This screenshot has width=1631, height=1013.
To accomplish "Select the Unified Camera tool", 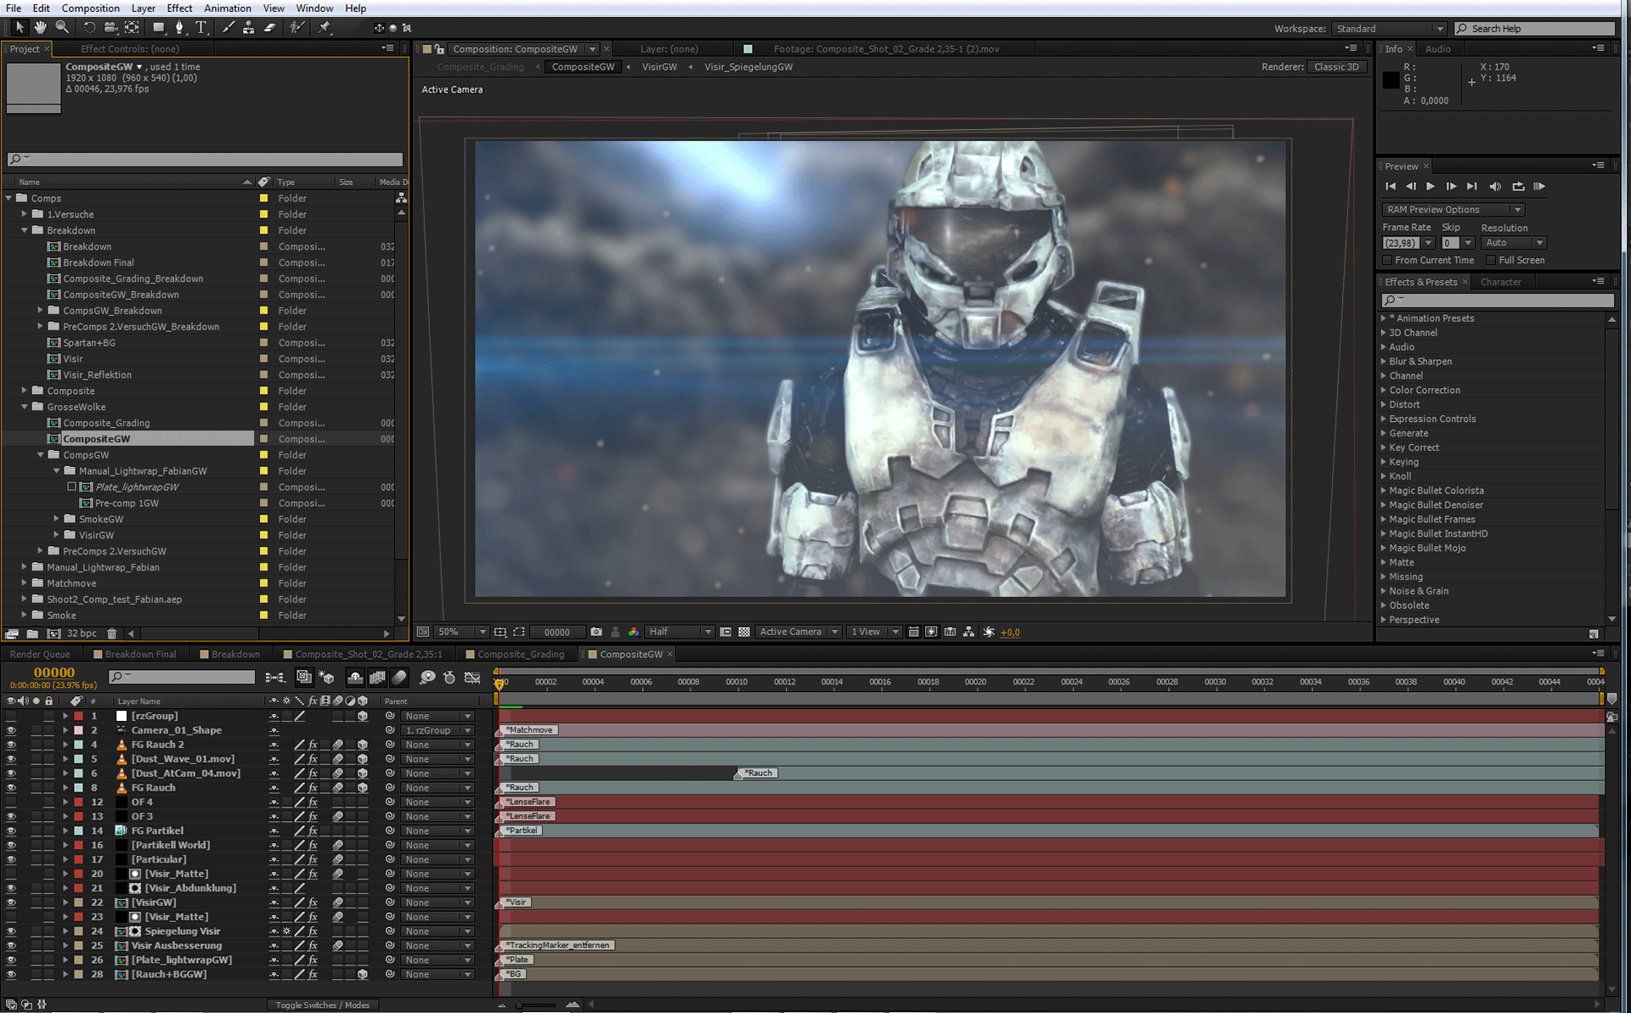I will tap(110, 27).
